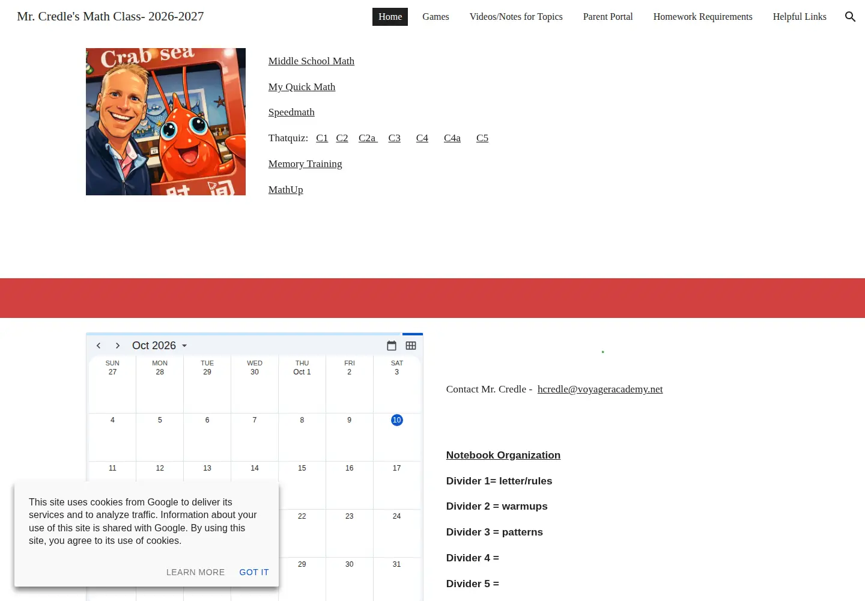This screenshot has height=601, width=865.
Task: Open the Thatquiz C2a link
Action: click(368, 138)
